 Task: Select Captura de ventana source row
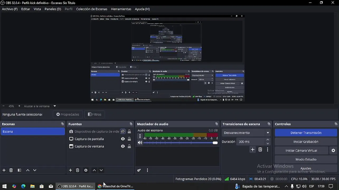click(100, 146)
